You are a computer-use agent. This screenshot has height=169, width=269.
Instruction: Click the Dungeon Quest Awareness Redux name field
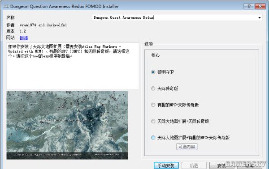(x=177, y=17)
